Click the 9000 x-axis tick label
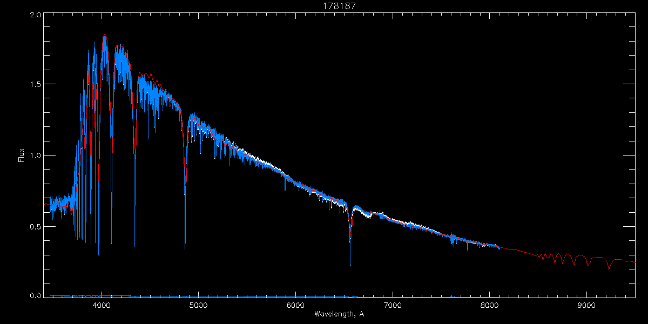648x324 pixels. (586, 305)
